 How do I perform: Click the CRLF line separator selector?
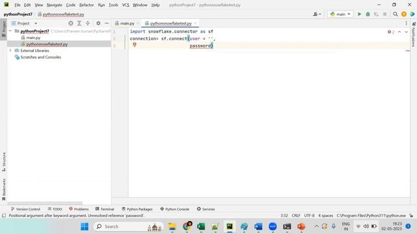[296, 216]
